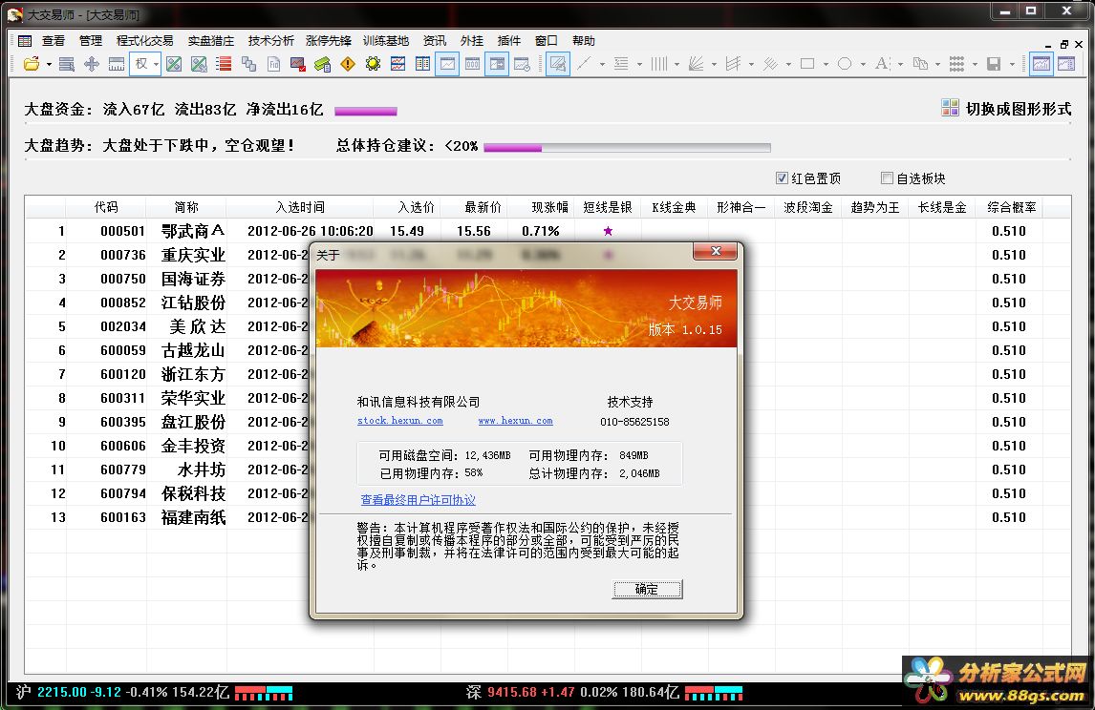1095x710 pixels.
Task: Expand the vertical lines tool dropdown
Action: pos(676,65)
